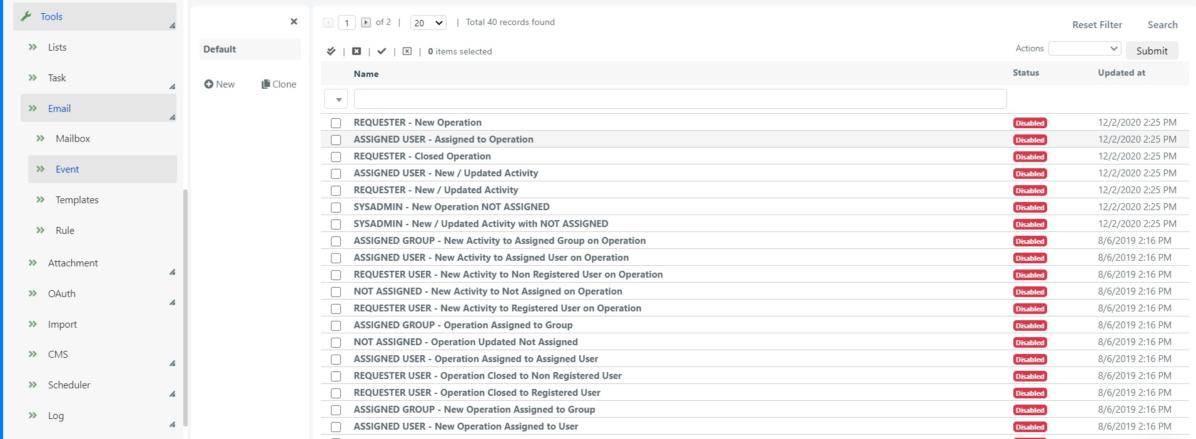Click the chevron icon next to Mailbox
Screen dimensions: 1196x439
click(x=41, y=138)
